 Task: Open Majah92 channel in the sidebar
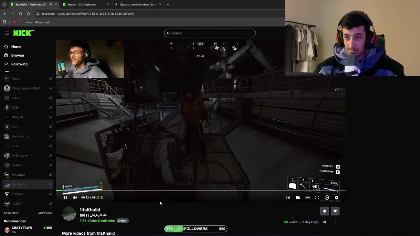(28, 175)
